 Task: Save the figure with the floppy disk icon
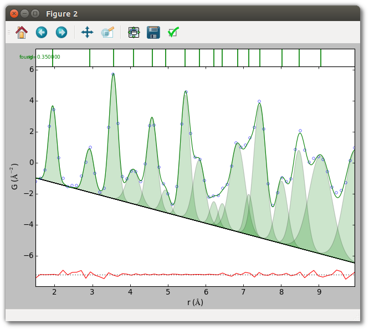153,33
